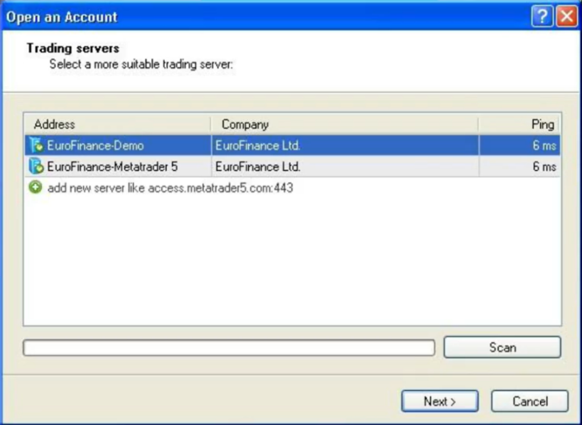Click the EuroFinance-Metatrader 5 server icon
Screen dimensions: 582x425
pos(36,166)
